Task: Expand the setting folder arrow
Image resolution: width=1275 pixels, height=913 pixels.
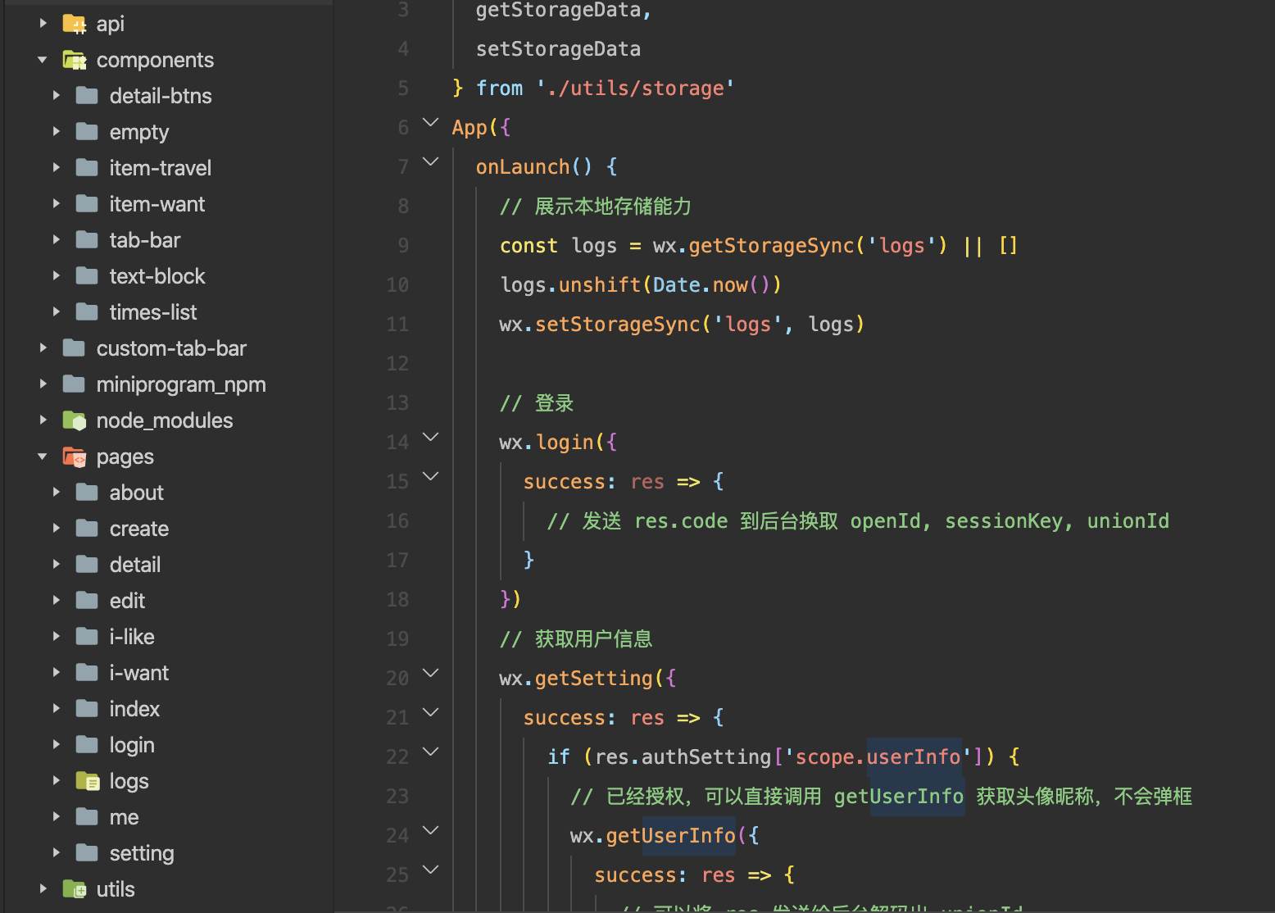Action: point(57,853)
